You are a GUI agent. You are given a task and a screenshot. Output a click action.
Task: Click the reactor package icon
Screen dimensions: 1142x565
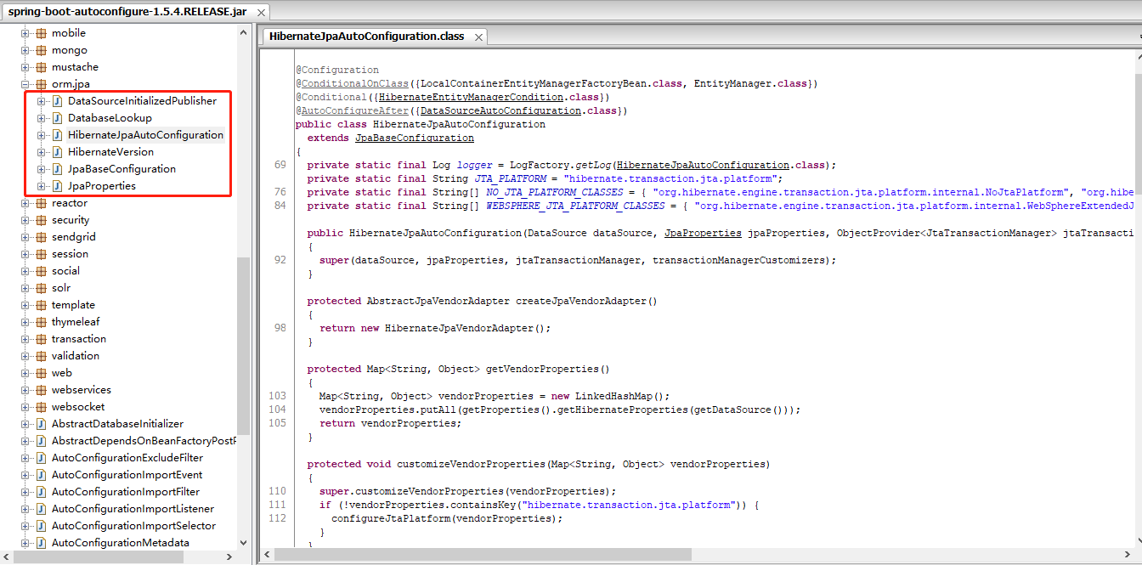click(x=41, y=203)
